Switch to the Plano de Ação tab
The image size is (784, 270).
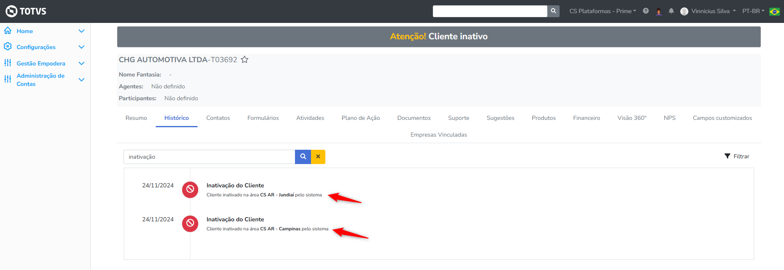[x=361, y=118]
